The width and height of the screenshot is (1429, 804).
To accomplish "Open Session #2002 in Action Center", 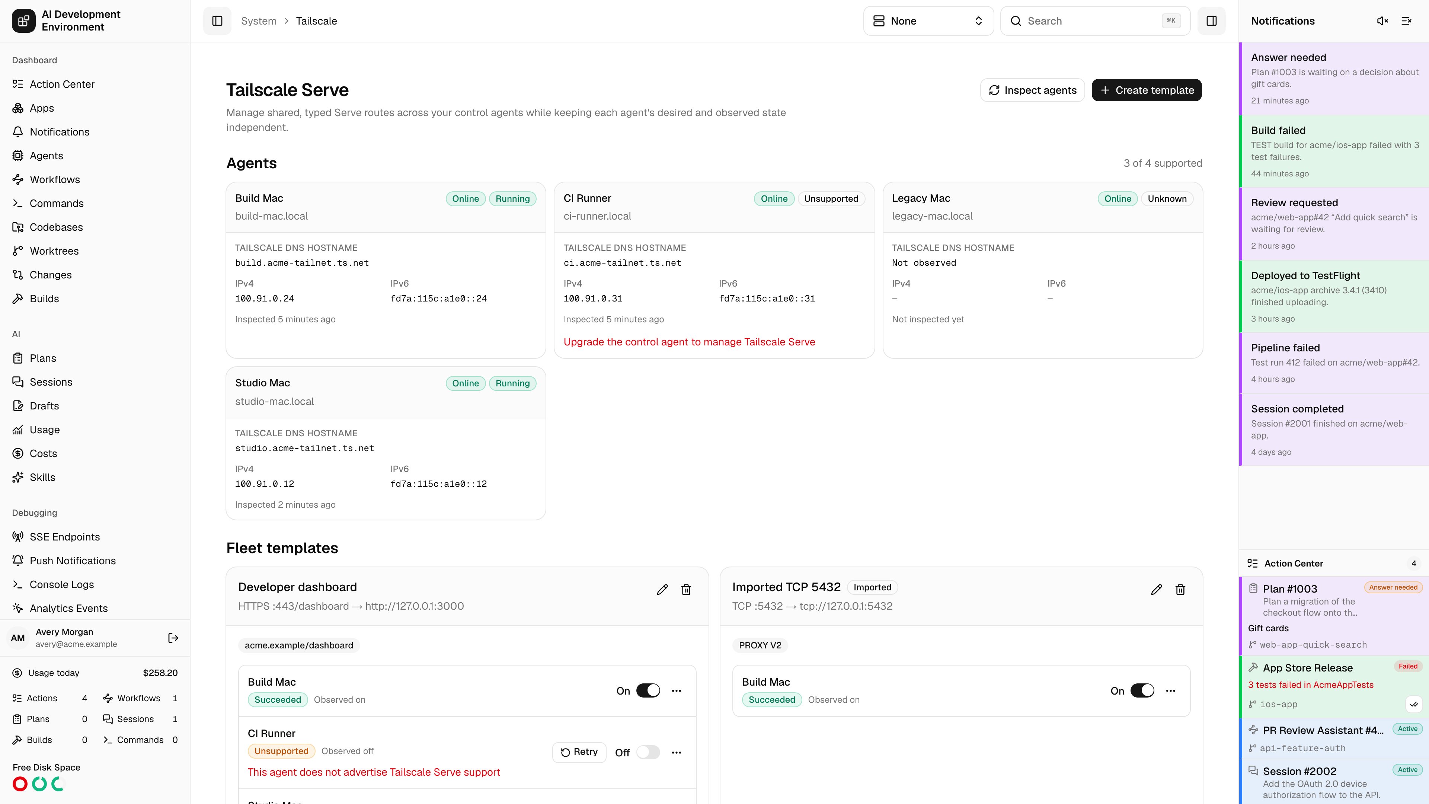I will pos(1334,782).
